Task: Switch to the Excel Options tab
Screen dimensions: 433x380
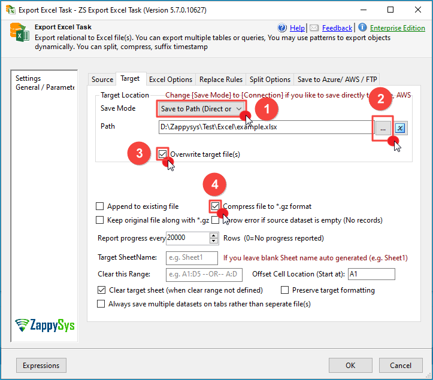Action: 171,80
